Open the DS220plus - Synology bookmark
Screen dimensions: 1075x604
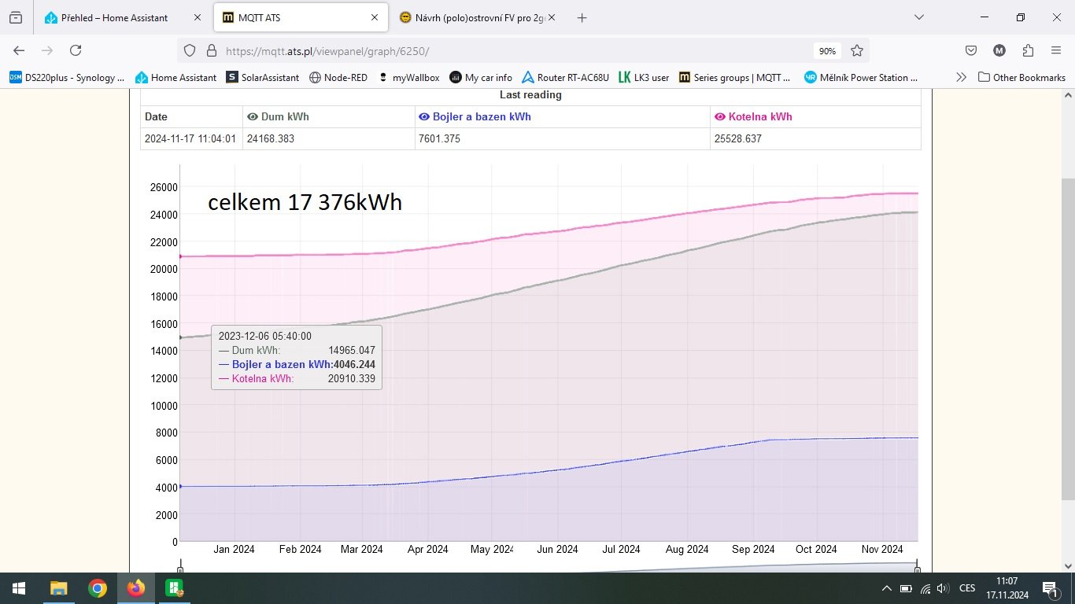67,77
